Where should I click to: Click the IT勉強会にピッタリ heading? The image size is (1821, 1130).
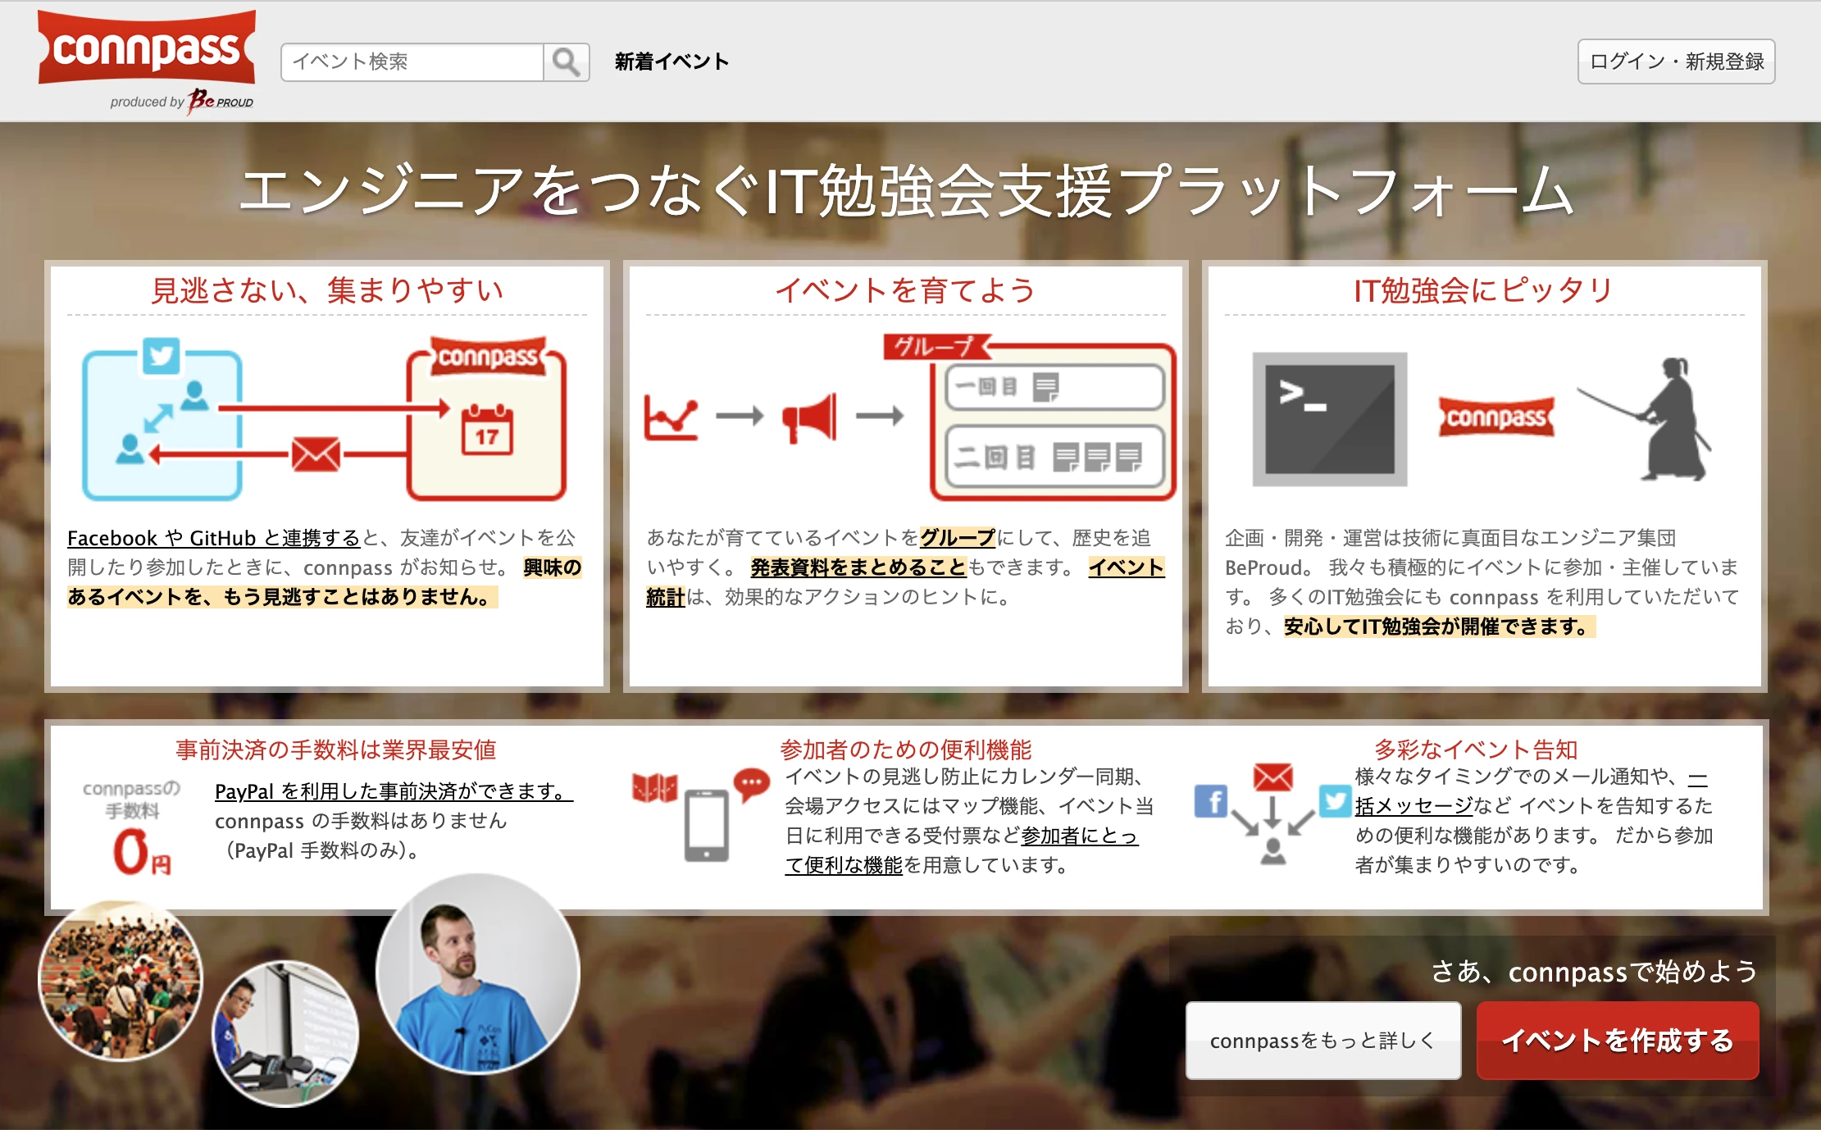point(1483,290)
